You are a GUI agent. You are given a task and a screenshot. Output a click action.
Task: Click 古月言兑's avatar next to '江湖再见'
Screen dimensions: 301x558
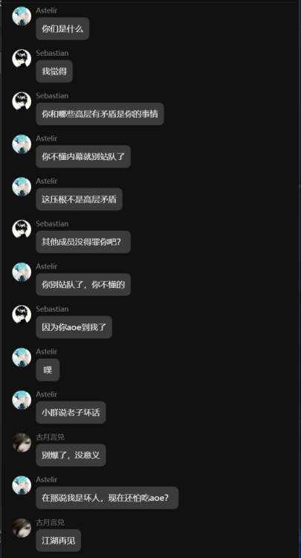tap(22, 528)
